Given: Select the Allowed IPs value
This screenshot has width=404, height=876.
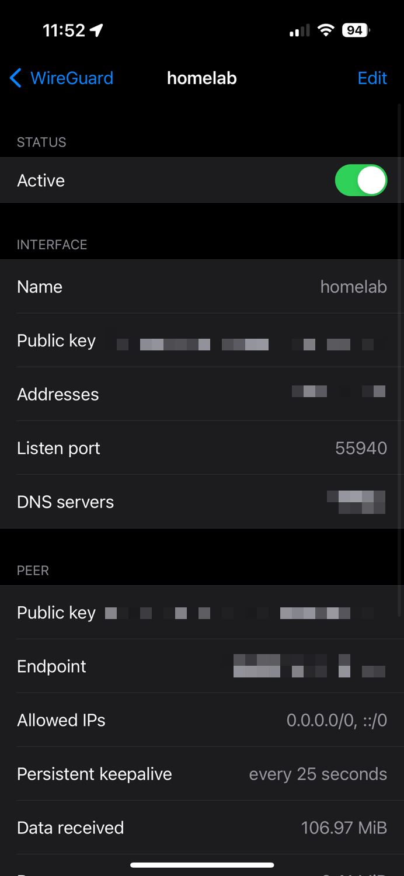Looking at the screenshot, I should coord(336,720).
